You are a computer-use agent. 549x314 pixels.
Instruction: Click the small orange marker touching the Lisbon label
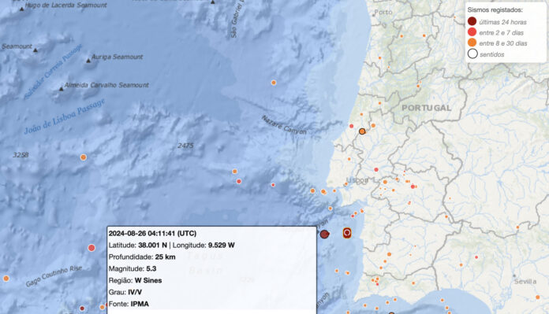click(345, 184)
